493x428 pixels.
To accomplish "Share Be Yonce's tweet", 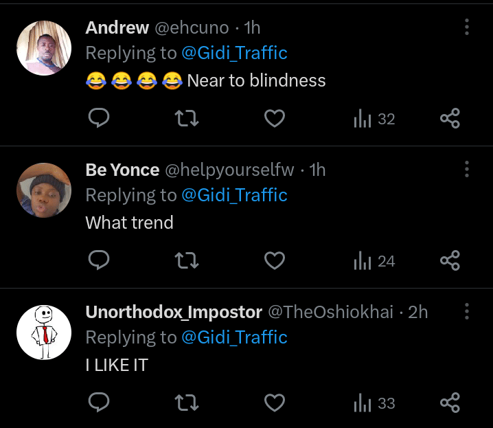I will click(450, 261).
